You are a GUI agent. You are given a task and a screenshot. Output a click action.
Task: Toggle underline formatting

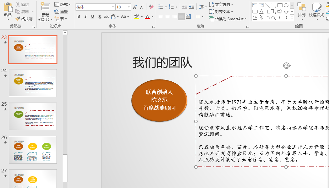tap(92, 17)
